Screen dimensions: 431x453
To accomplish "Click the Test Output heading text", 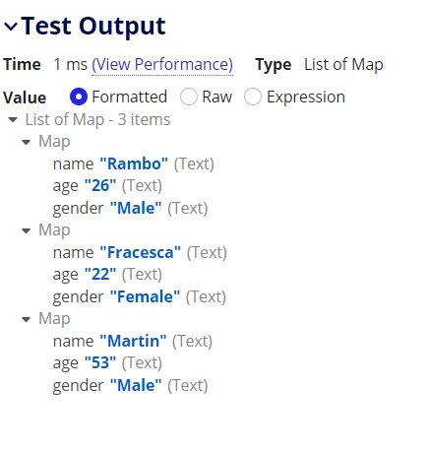I will [x=93, y=27].
